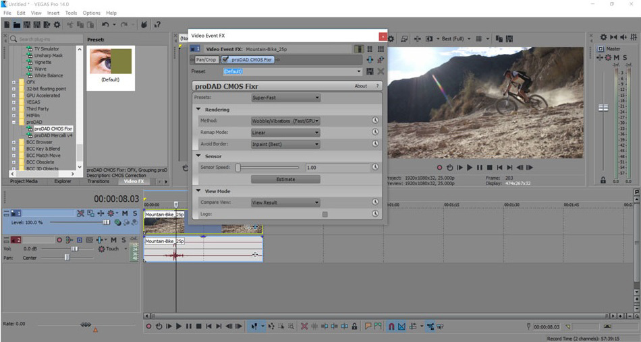Click the Sensor Speed slider

pos(268,168)
